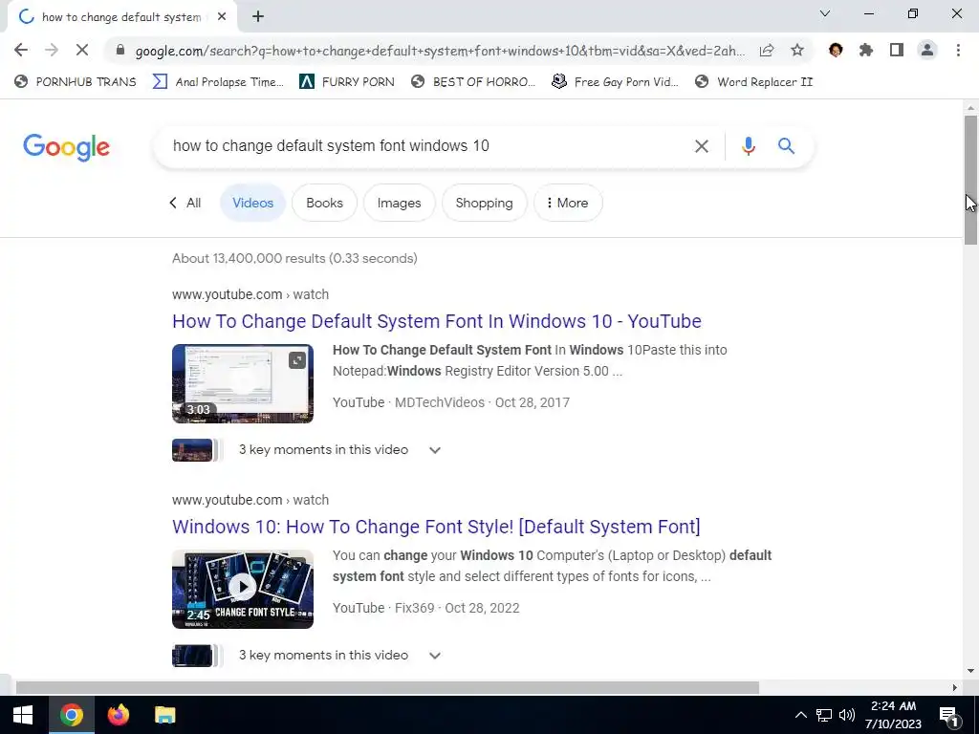Open the More filters menu

(x=568, y=203)
